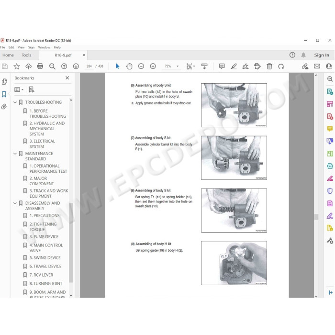
Task: Open the Find text magnifier
Action: click(x=52, y=66)
